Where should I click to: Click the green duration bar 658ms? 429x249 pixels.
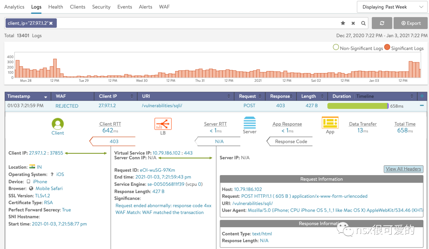(358, 106)
